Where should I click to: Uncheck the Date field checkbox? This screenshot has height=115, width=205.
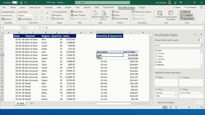coord(156,50)
